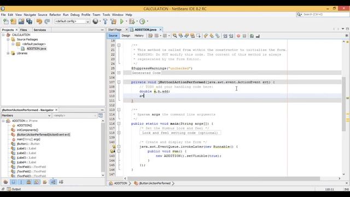Select ADDITION.java in Projects tree
This screenshot has width=350, height=197.
pyautogui.click(x=37, y=49)
